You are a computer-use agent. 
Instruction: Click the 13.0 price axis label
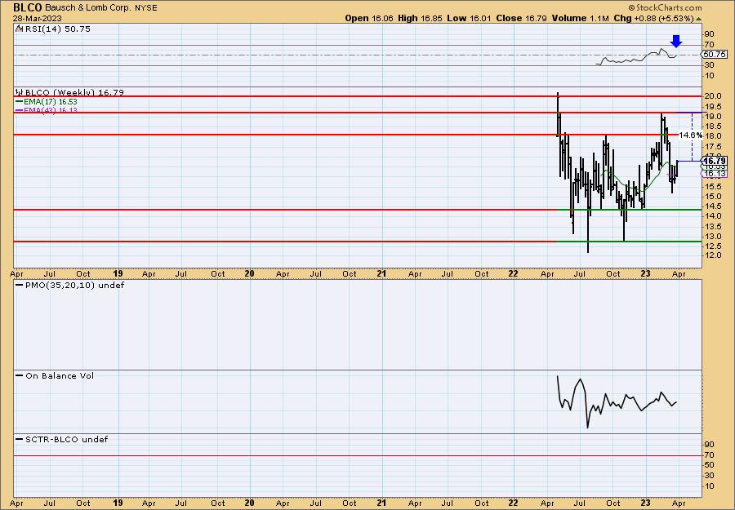coord(712,236)
